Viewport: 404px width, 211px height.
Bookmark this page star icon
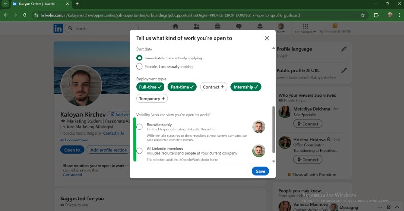(363, 15)
